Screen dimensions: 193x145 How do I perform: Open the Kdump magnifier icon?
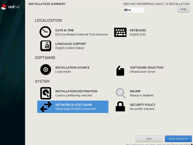(121, 93)
